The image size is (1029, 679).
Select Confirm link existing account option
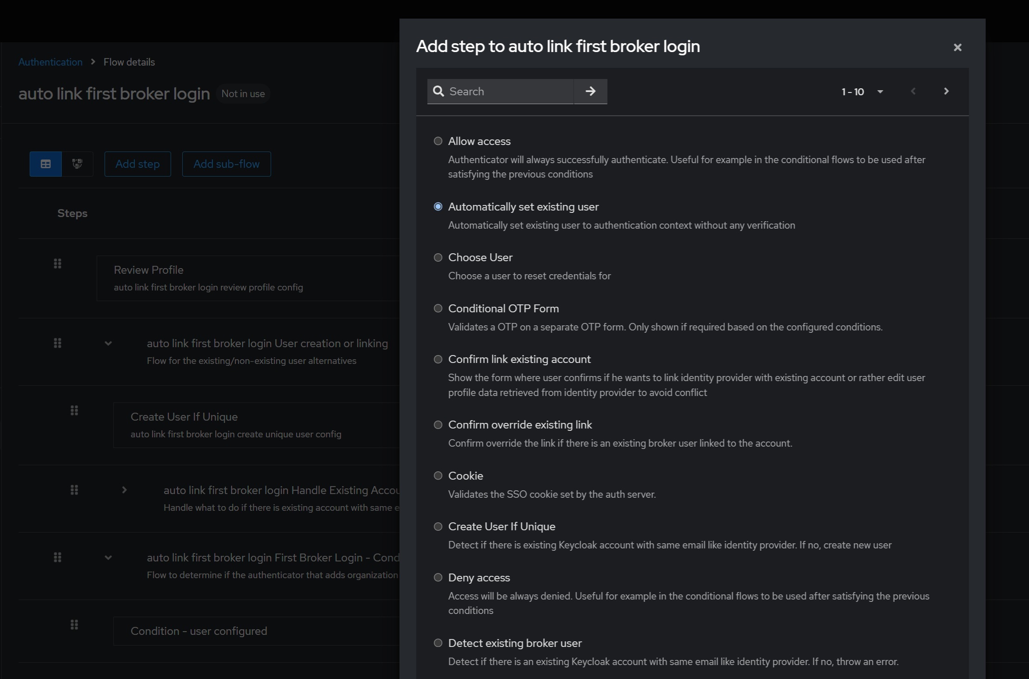(x=438, y=359)
